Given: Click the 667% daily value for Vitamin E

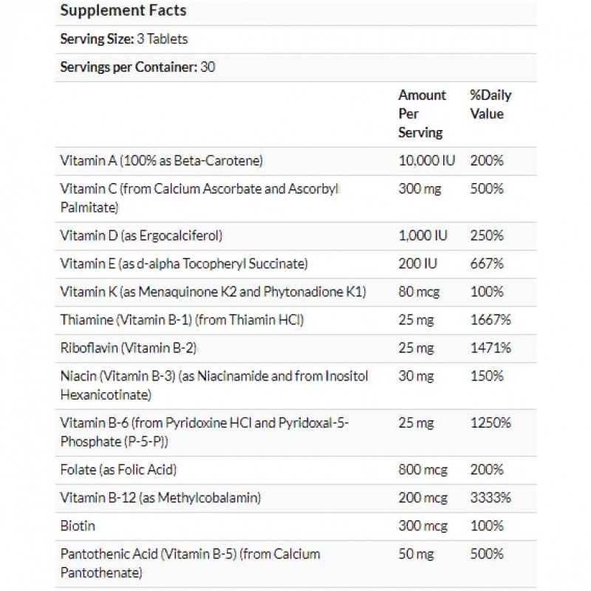Looking at the screenshot, I should [487, 263].
